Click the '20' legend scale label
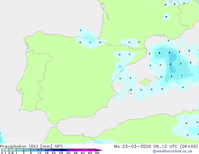Image resolution: width=199 pixels, height=154 pixels. 54,153
